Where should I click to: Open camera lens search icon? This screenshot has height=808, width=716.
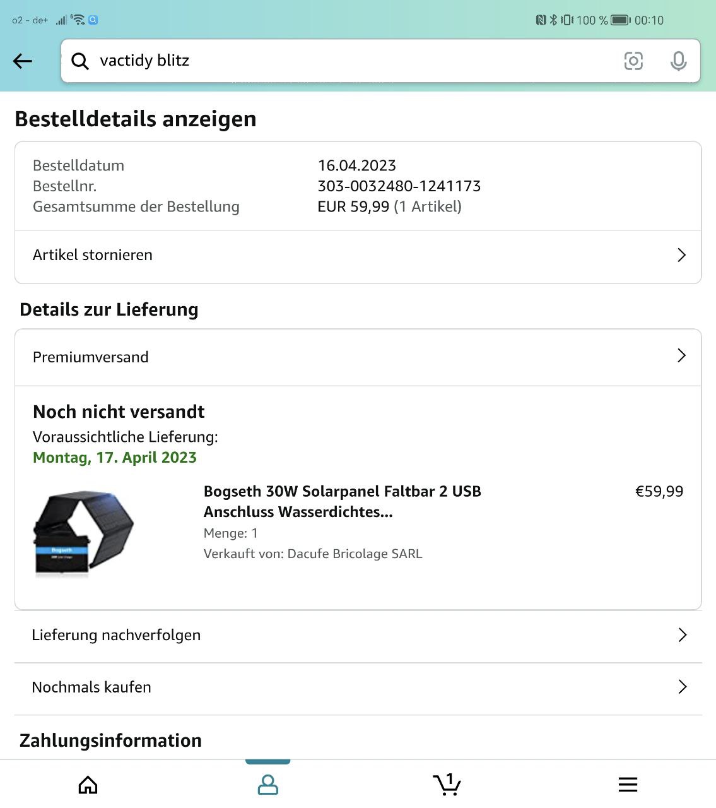[x=633, y=61]
